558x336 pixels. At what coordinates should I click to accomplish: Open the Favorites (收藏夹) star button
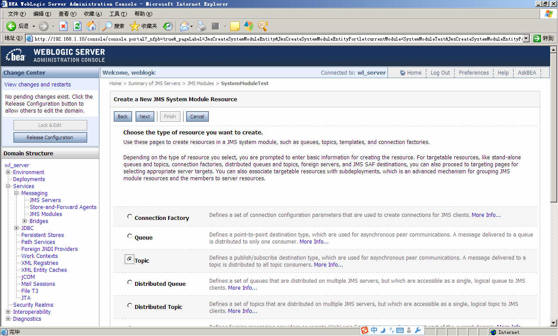pos(143,26)
